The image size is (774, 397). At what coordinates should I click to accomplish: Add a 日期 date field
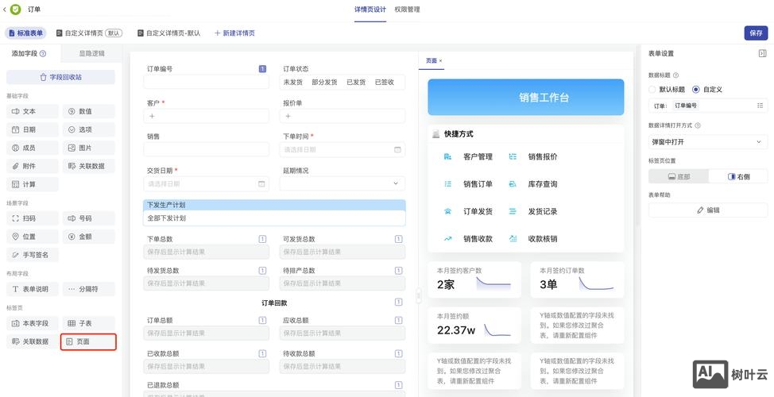tap(32, 129)
